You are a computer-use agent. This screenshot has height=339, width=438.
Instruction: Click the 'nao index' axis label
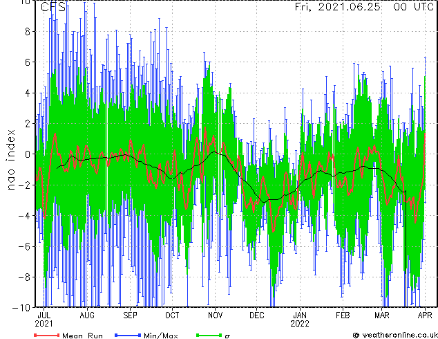coord(11,160)
